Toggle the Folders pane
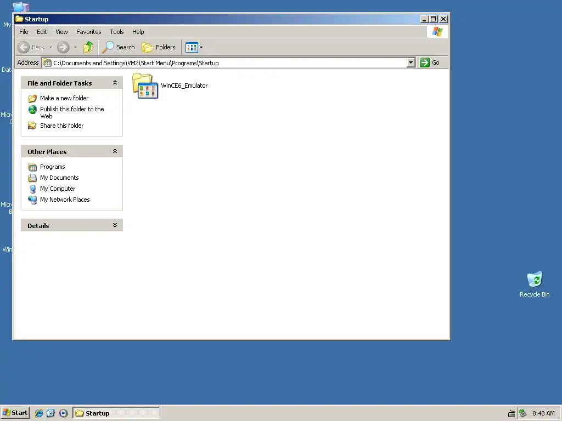The width and height of the screenshot is (562, 421). (159, 47)
